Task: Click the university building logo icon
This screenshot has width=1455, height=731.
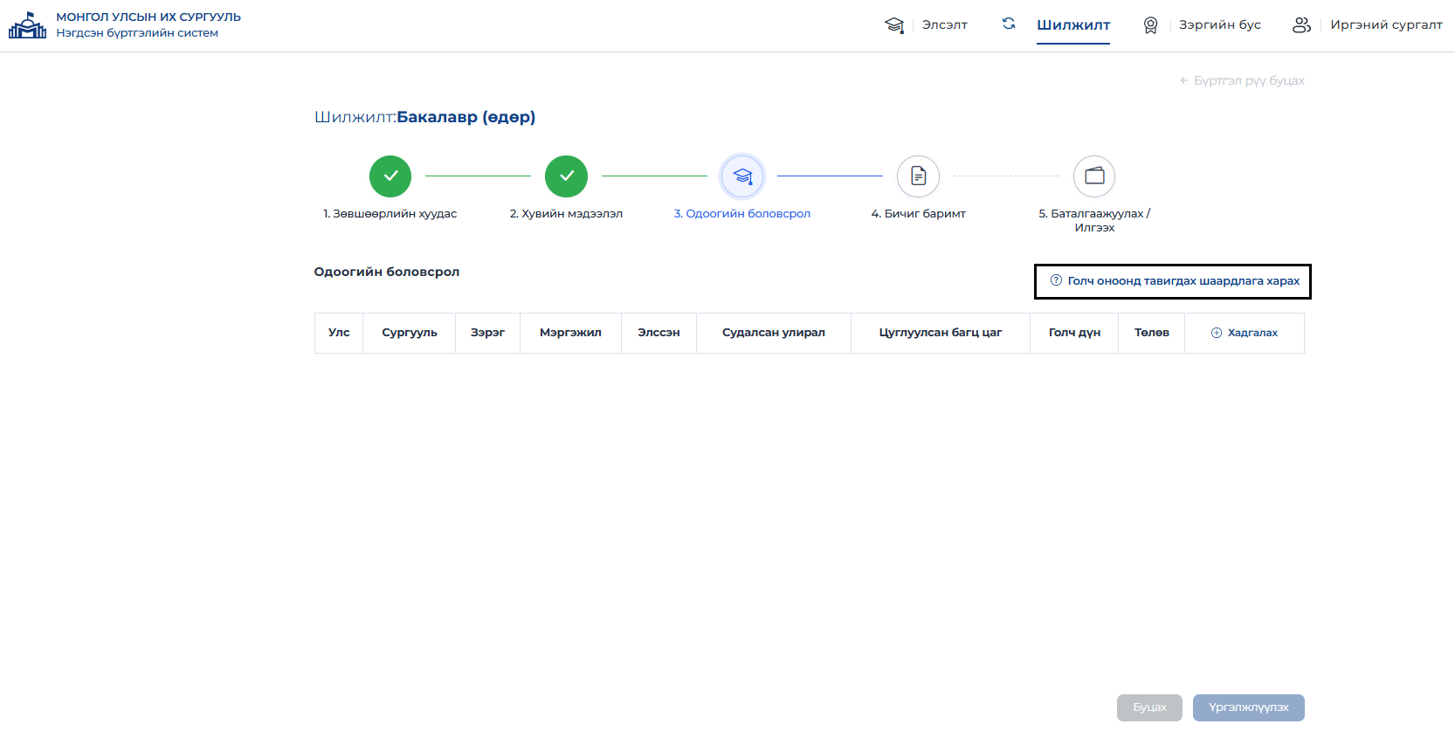Action: pos(27,25)
